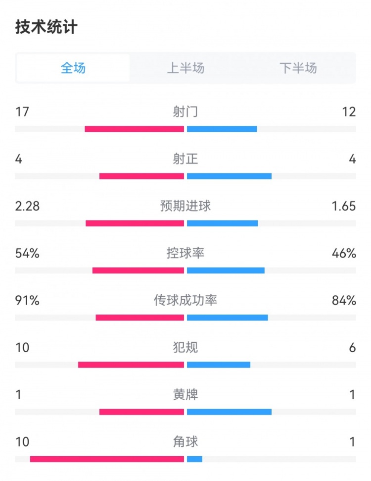Image resolution: width=371 pixels, height=481 pixels.
Task: Switch to the 全场 tab
Action: [73, 68]
